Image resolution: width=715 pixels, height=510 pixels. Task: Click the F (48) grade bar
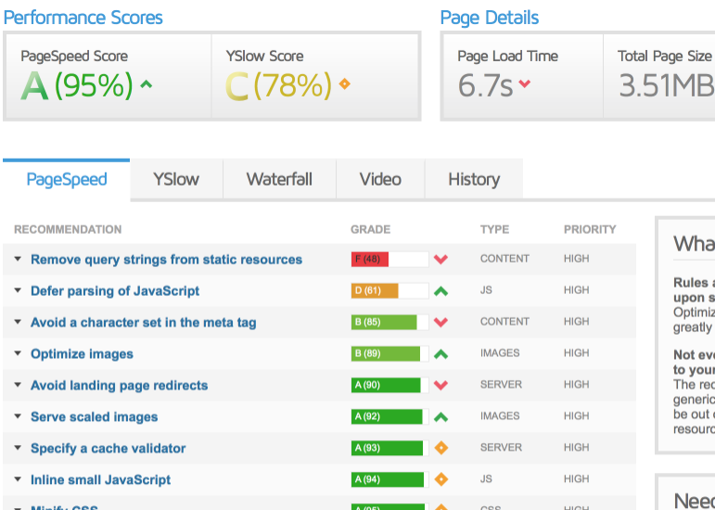point(389,260)
